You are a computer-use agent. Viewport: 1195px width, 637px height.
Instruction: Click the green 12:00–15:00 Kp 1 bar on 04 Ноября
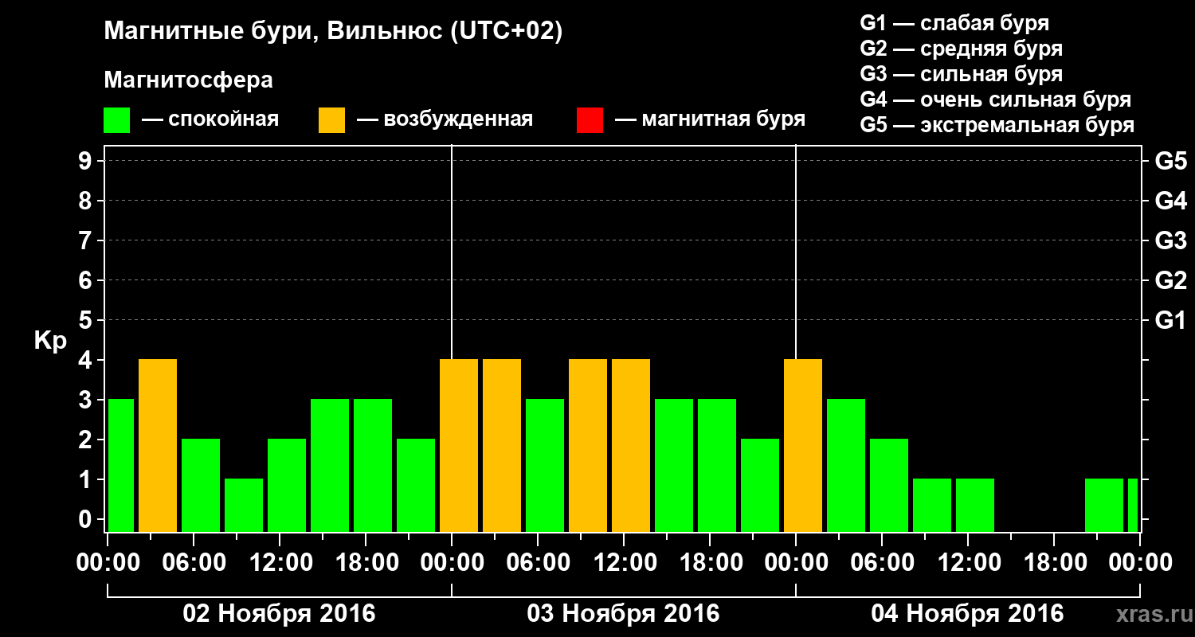pyautogui.click(x=975, y=505)
